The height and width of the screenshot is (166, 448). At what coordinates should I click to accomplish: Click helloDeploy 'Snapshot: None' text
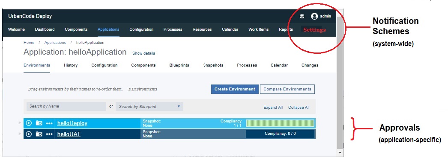click(152, 123)
